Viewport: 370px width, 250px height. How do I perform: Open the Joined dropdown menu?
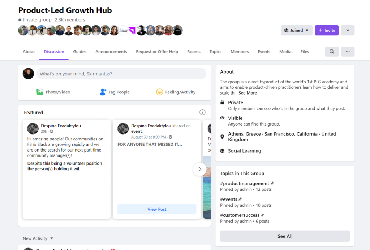[x=296, y=30]
